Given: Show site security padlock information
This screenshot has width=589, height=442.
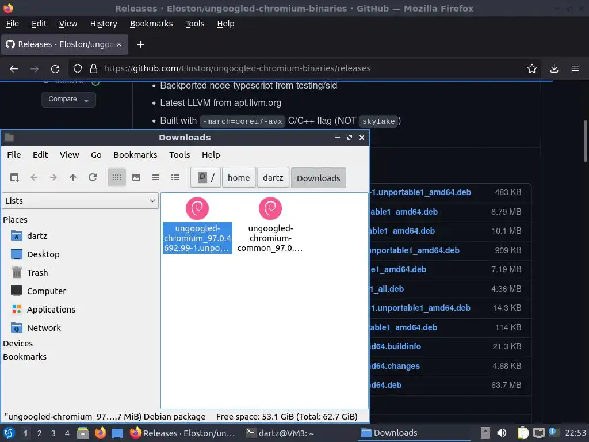Looking at the screenshot, I should (x=94, y=68).
